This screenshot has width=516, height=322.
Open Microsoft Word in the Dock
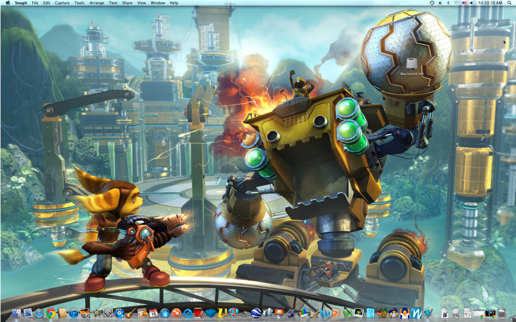click(325, 313)
